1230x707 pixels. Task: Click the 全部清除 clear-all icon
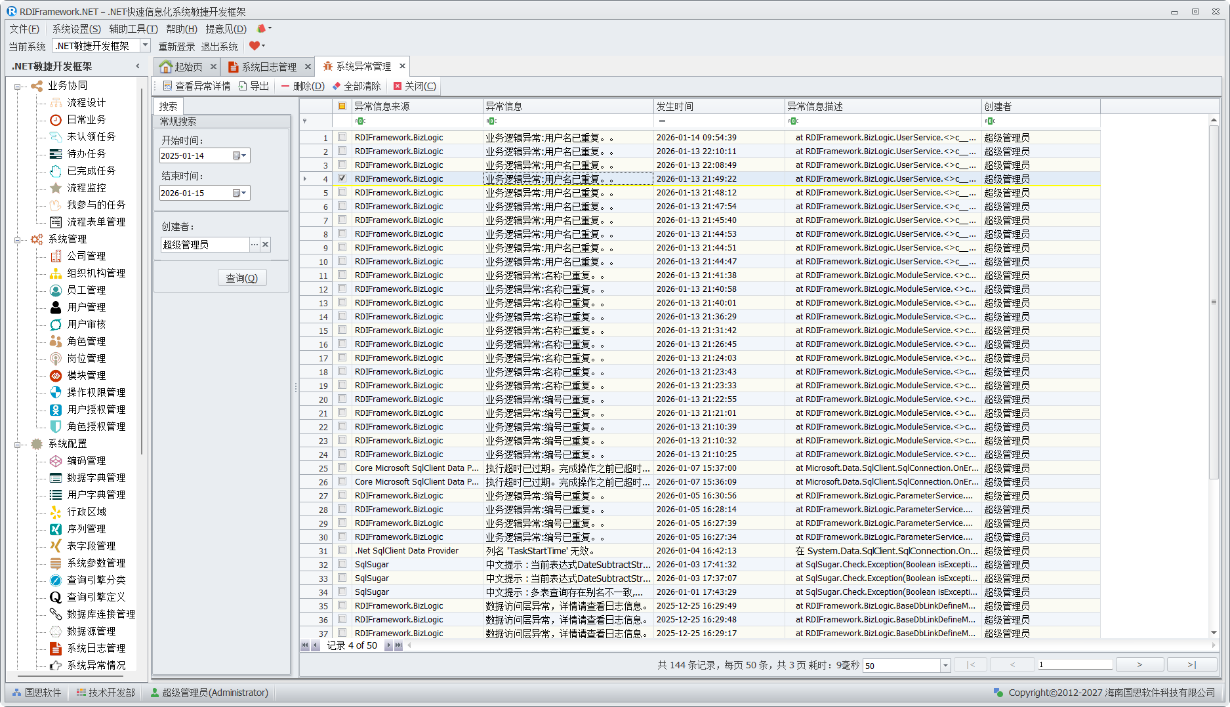click(337, 86)
